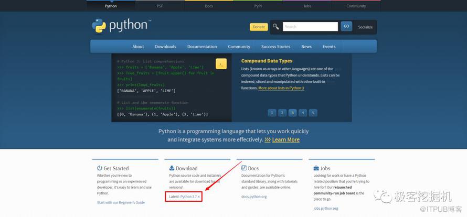Switch to the PSF top tab
This screenshot has width=467, height=217.
coord(160,6)
